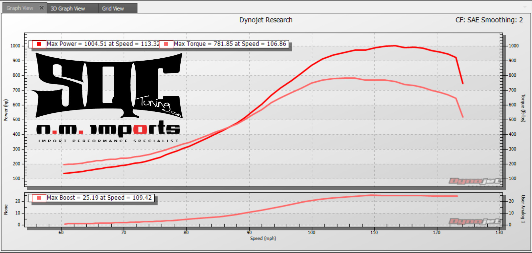Click the 500 value on right torque axis
This screenshot has height=253, width=532.
point(513,120)
